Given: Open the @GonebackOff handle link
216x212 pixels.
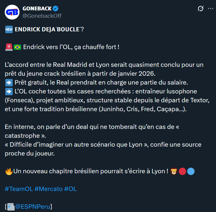Looking at the screenshot, I should tap(42, 16).
